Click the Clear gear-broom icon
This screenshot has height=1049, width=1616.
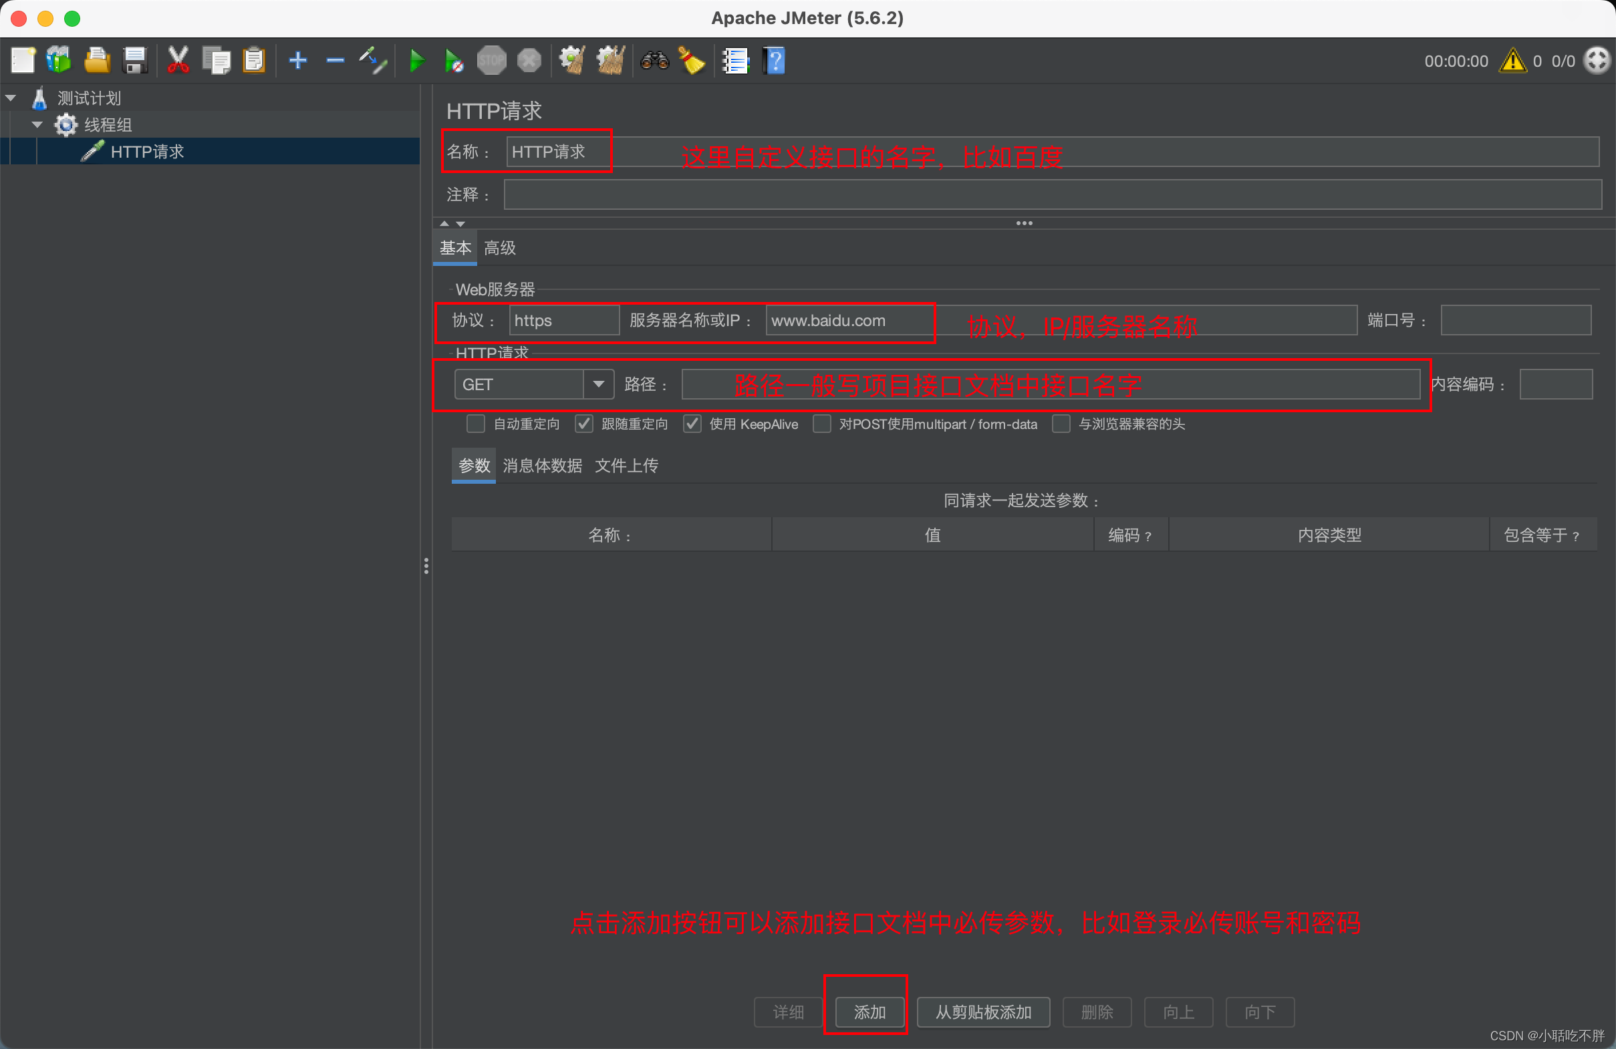coord(572,61)
